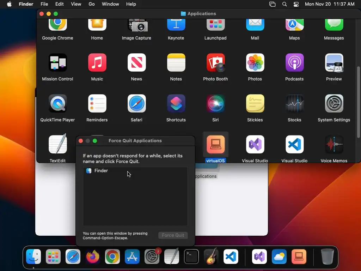The width and height of the screenshot is (361, 271).
Task: Open the File menu
Action: [x=44, y=4]
